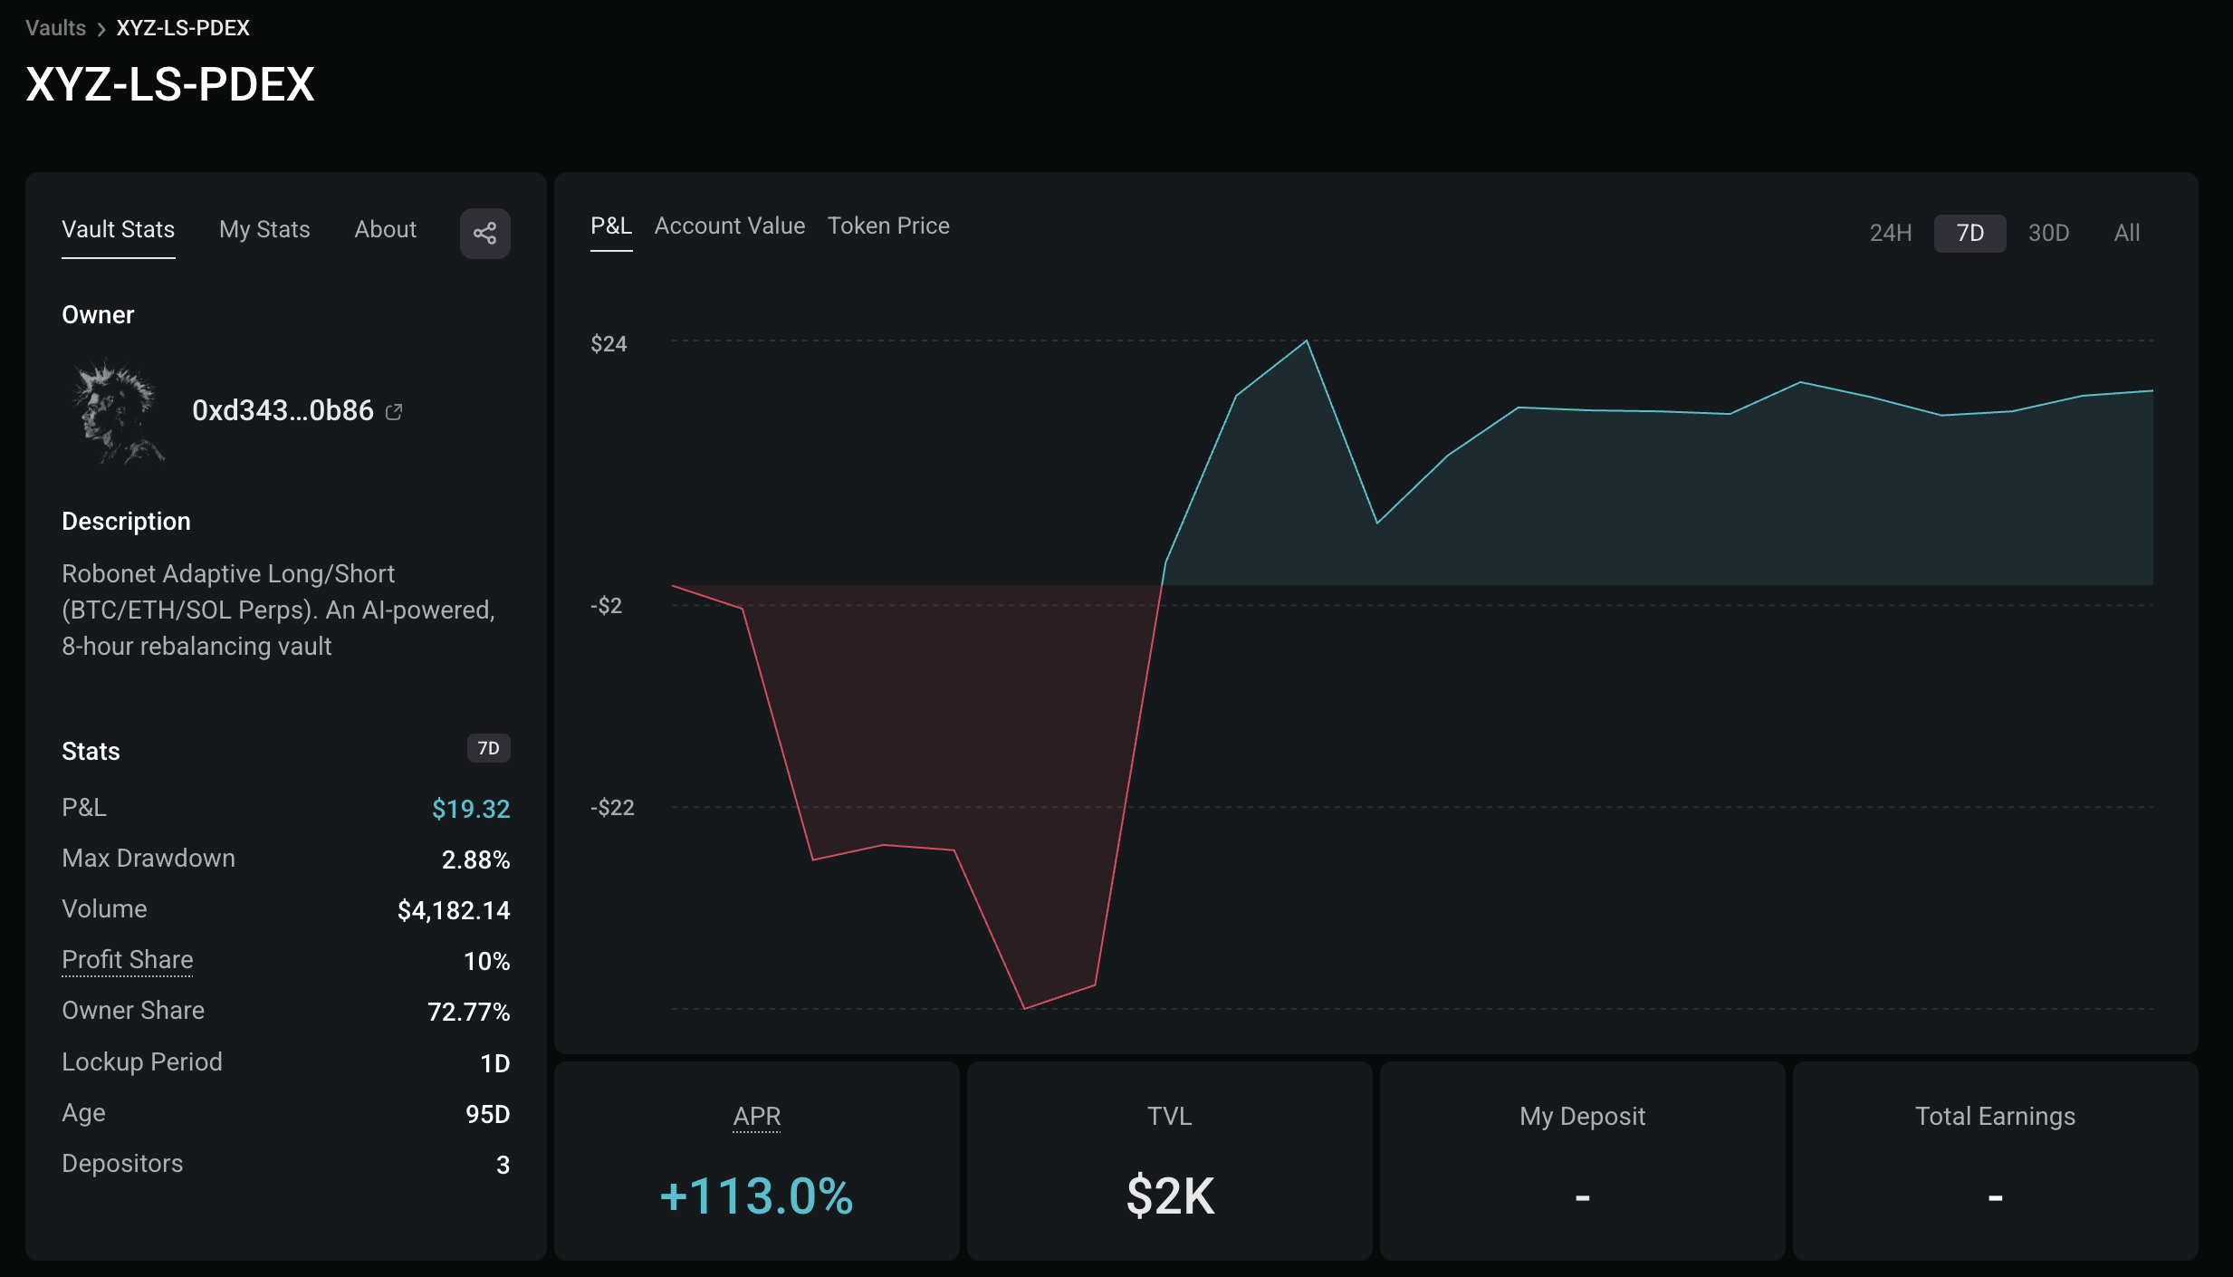2233x1277 pixels.
Task: Switch chart range to 24H
Action: click(1891, 233)
